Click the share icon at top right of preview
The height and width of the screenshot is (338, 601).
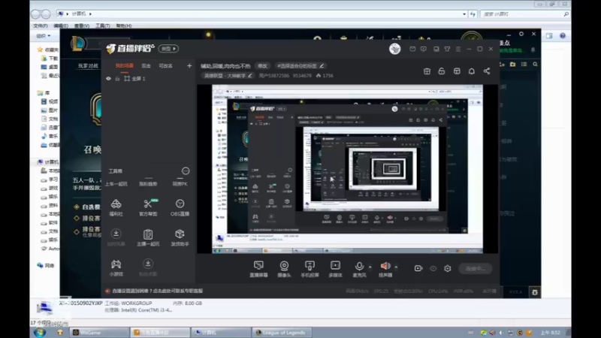click(486, 71)
